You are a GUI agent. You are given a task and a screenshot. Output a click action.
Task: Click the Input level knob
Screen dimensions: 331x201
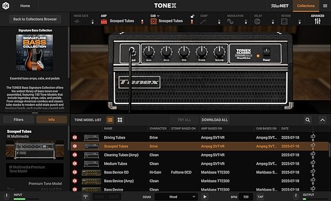[7, 196]
